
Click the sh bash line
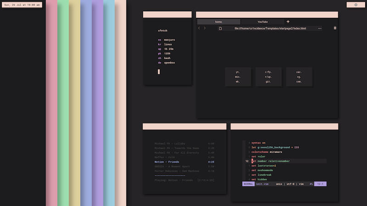tap(164, 58)
